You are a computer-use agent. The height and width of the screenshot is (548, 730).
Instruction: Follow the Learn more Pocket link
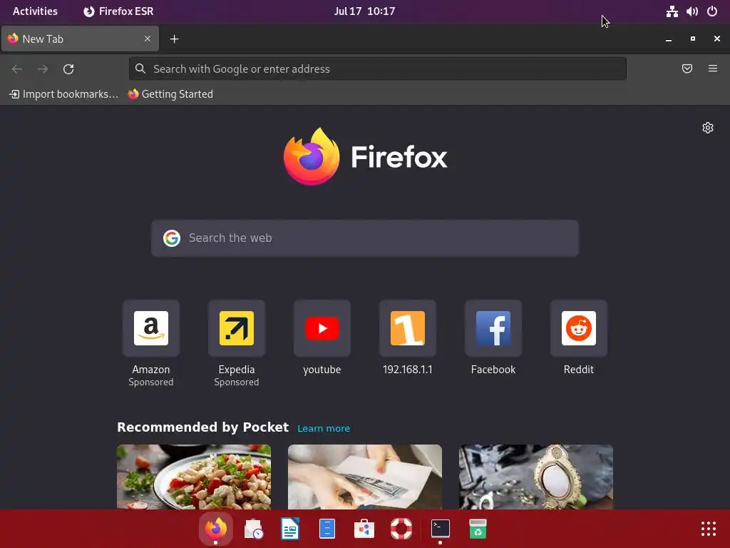point(324,428)
